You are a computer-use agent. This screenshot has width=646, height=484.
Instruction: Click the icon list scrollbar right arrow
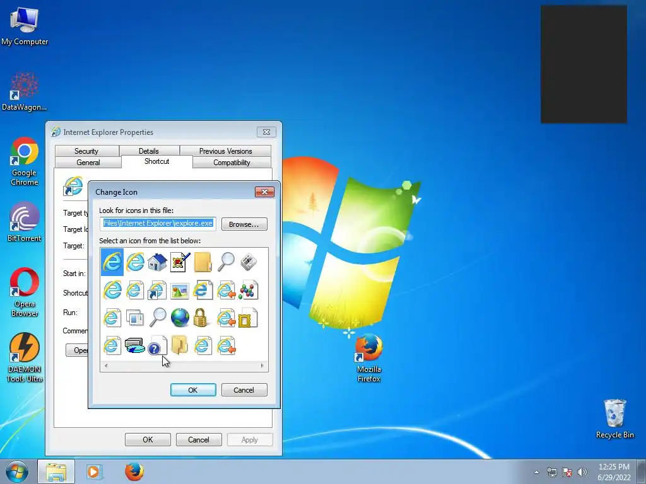tap(262, 366)
